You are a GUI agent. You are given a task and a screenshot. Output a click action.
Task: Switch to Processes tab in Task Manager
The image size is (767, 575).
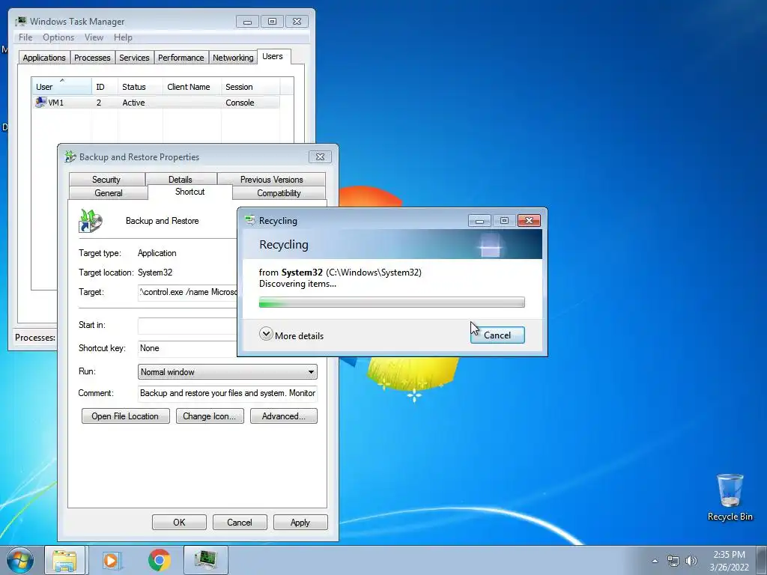[x=92, y=58]
